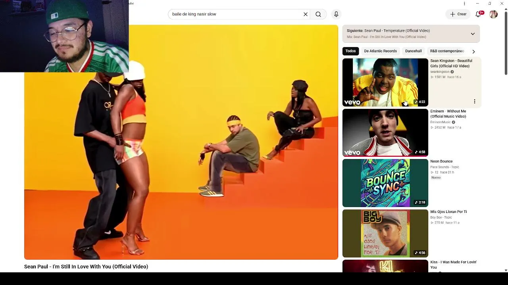Click the scrollbar up arrow
The height and width of the screenshot is (285, 508).
coord(506,9)
